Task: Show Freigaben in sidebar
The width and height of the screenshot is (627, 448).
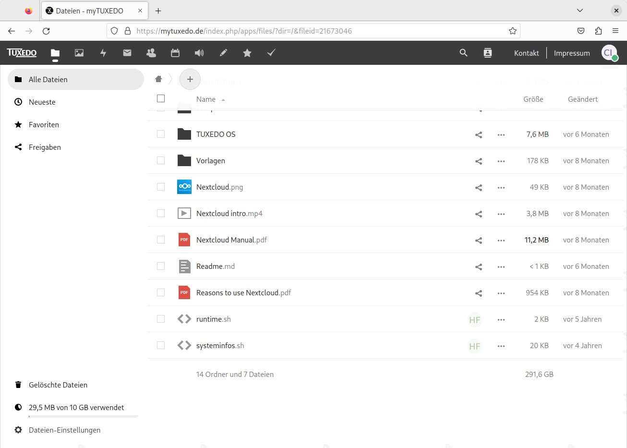Action: (76, 147)
